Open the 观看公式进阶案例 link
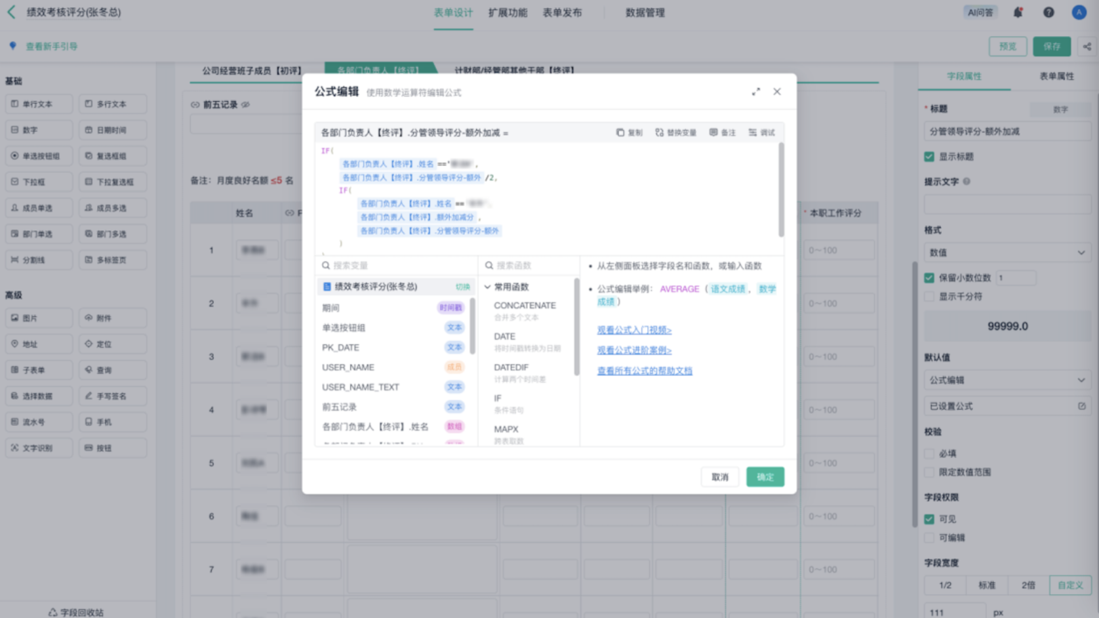 tap(634, 350)
